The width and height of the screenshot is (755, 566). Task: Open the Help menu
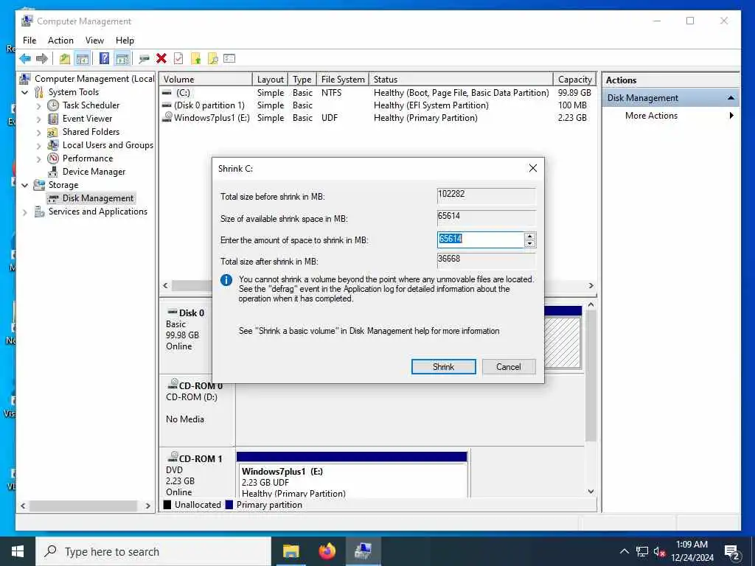tap(125, 41)
